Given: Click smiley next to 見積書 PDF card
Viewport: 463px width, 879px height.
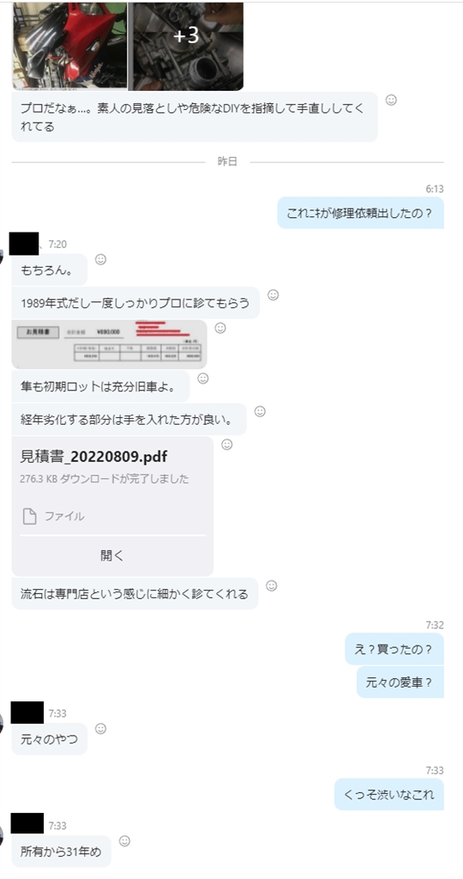Looking at the screenshot, I should coord(226,445).
